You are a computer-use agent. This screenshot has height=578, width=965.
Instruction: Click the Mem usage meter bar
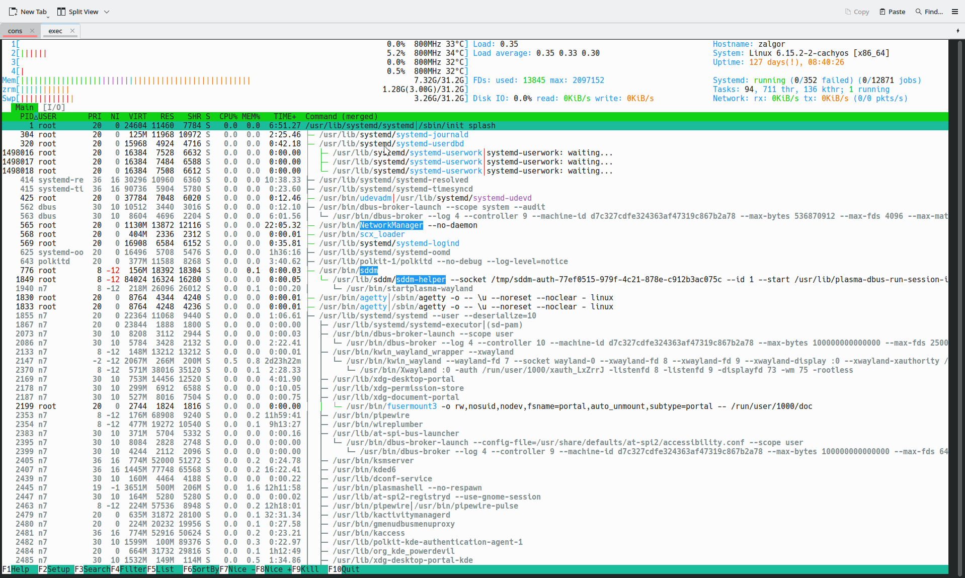point(235,80)
